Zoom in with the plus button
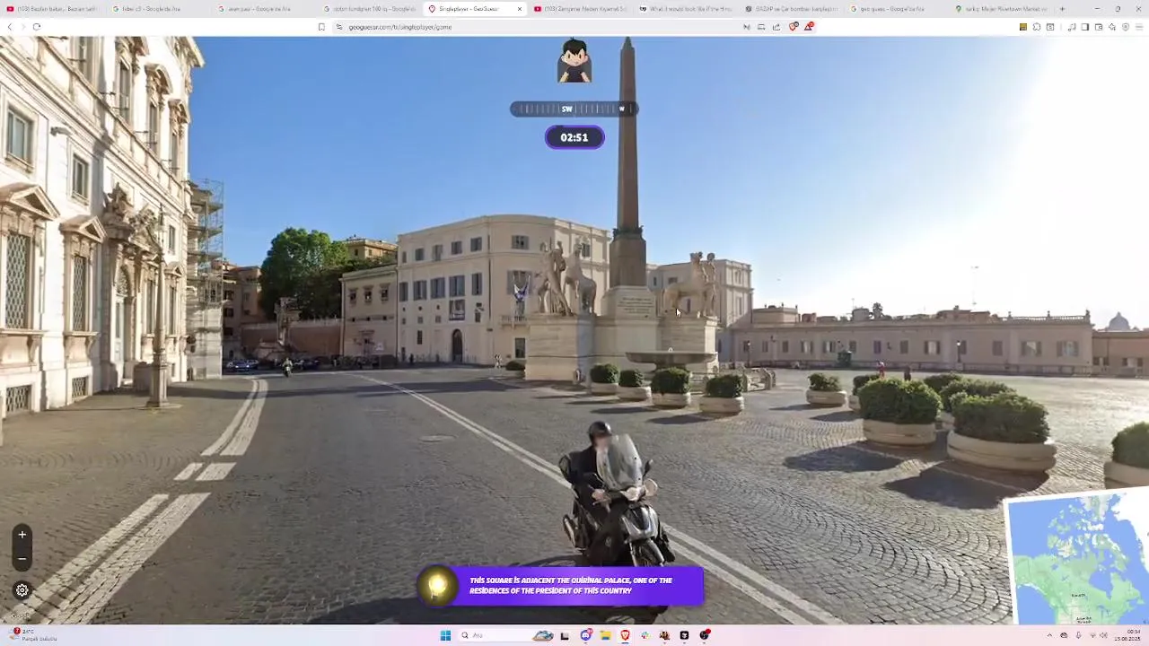This screenshot has width=1149, height=646. (x=22, y=535)
